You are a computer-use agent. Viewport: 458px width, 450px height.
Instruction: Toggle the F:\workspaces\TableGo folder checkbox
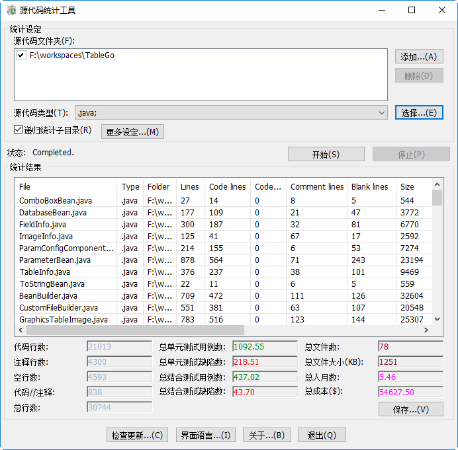(21, 55)
